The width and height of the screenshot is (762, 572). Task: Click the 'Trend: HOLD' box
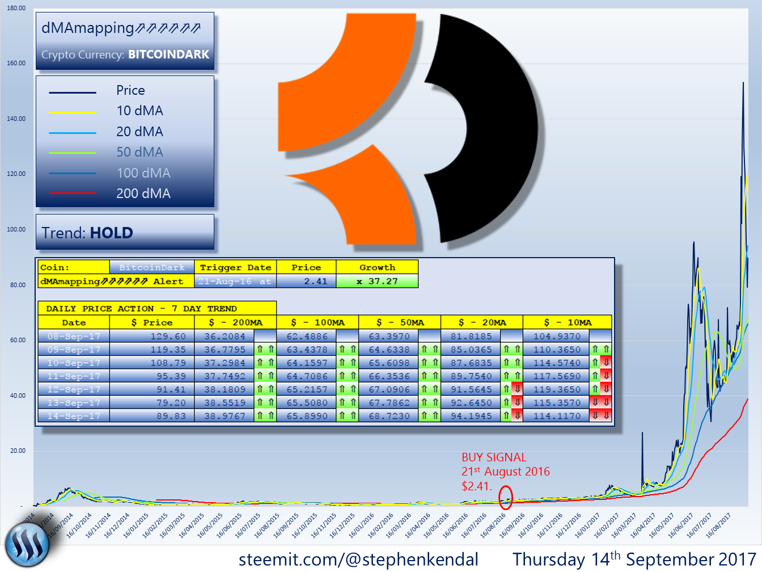pyautogui.click(x=125, y=232)
